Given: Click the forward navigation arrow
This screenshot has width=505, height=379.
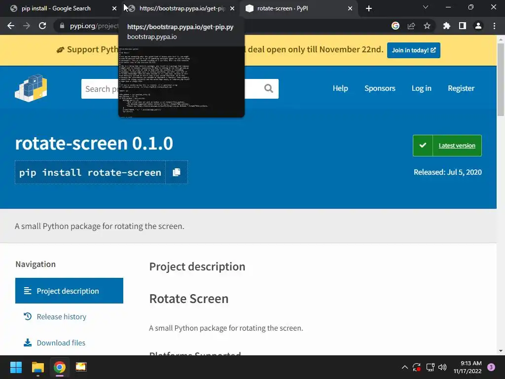Looking at the screenshot, I should pos(27,26).
